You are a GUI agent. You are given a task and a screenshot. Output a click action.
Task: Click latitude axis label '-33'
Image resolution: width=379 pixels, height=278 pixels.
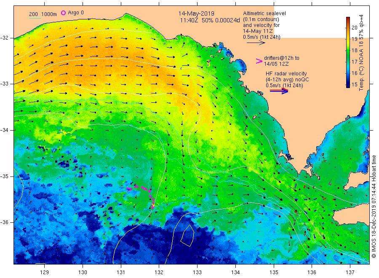pos(4,84)
